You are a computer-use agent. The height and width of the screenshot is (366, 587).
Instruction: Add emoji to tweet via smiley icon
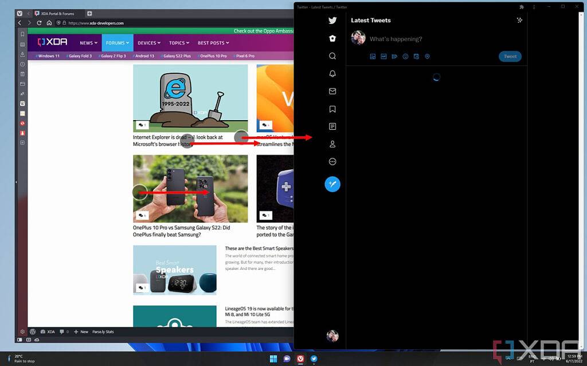405,57
